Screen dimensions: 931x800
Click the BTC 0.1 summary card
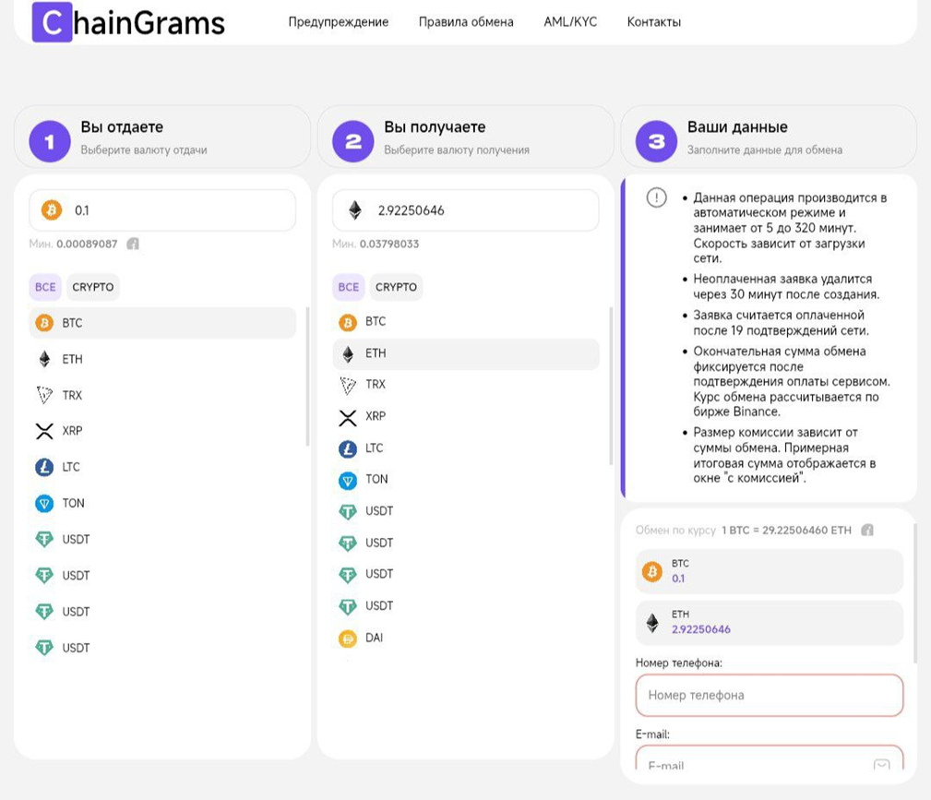click(x=769, y=571)
